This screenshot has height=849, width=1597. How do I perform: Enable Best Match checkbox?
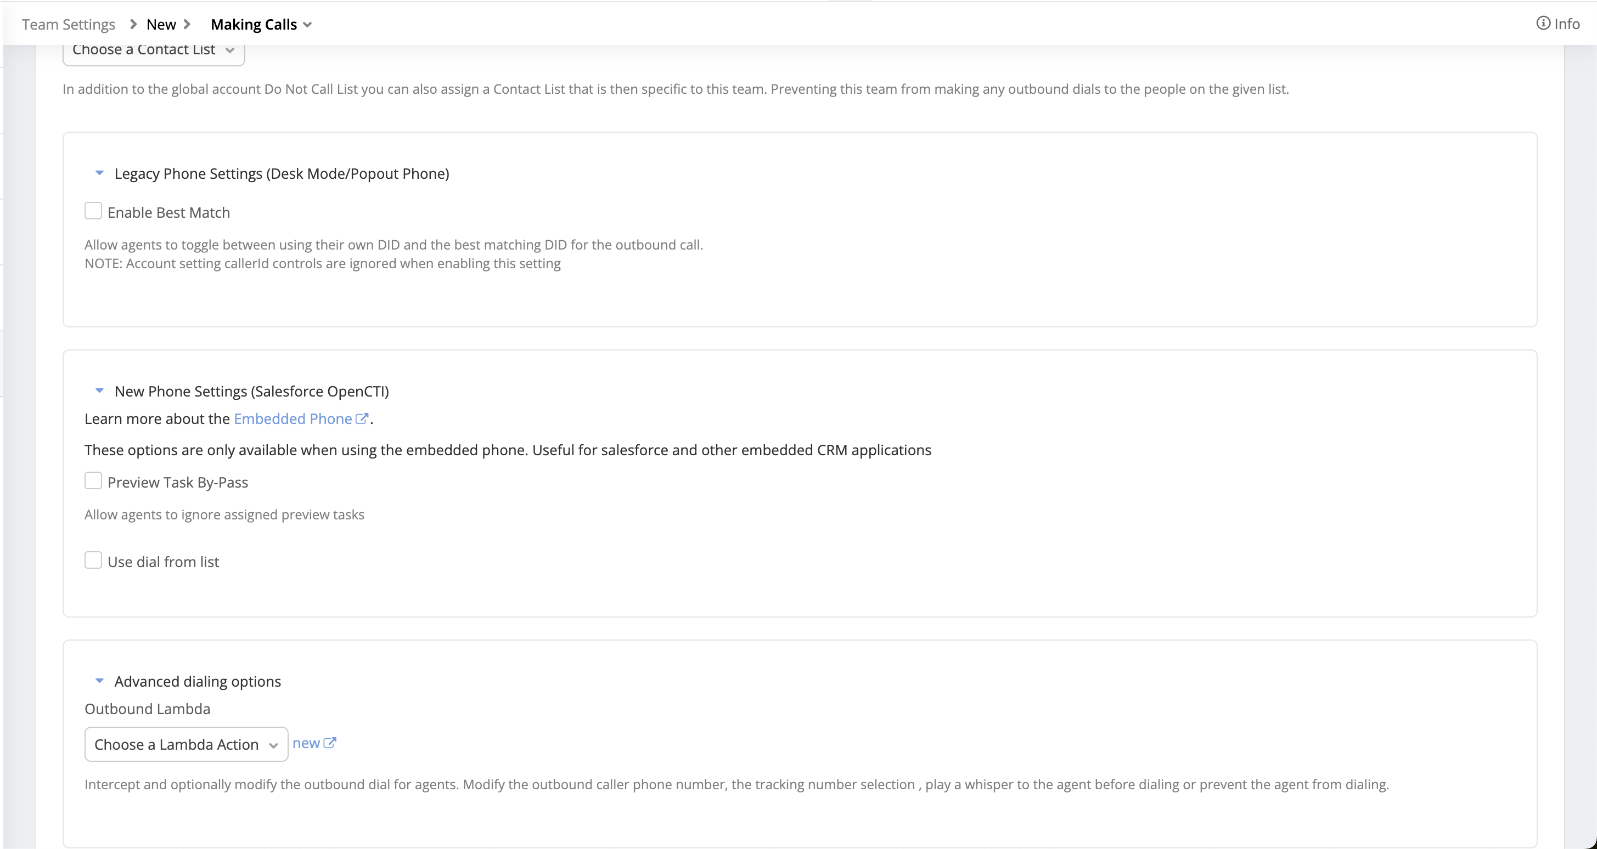(93, 211)
